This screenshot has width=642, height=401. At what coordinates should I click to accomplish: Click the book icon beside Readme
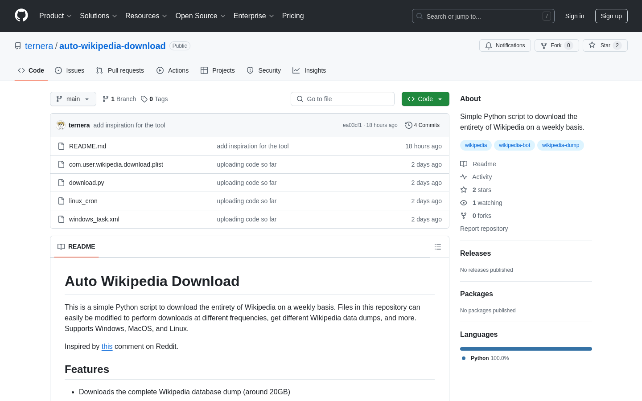464,164
